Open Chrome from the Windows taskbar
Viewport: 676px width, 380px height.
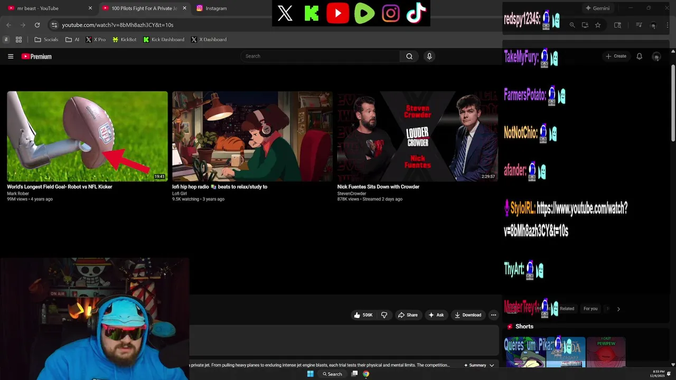click(366, 374)
